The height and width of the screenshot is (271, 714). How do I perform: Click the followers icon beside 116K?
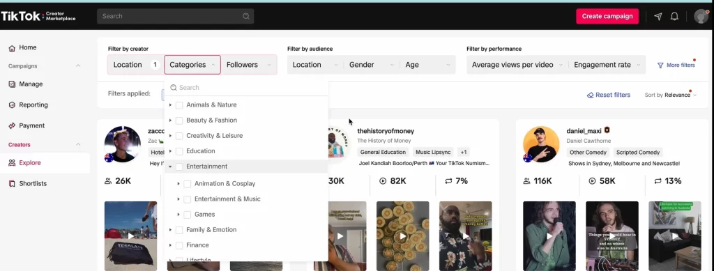[527, 181]
